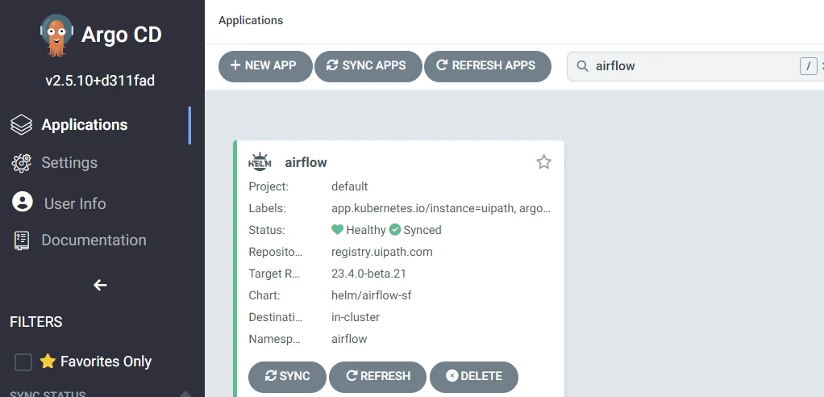This screenshot has width=824, height=397.
Task: Click the REFRESH APPS button
Action: tap(488, 66)
